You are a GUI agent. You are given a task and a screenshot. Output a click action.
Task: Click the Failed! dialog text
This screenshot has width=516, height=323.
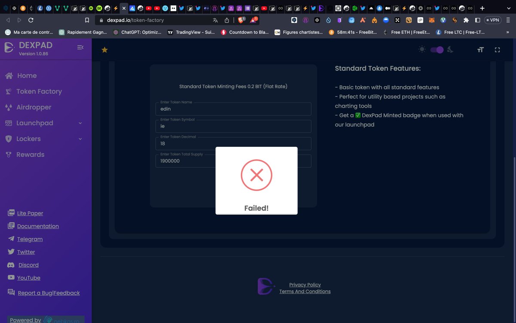(x=256, y=208)
